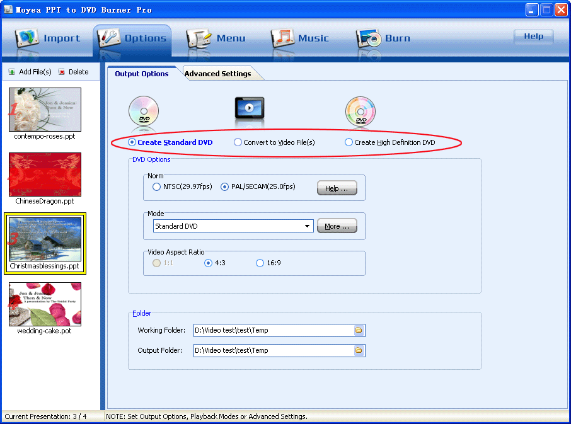Select Convert to Video File(s)
571x424 pixels.
click(x=238, y=142)
